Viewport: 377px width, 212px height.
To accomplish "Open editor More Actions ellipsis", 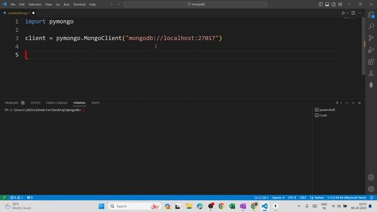I will coord(360,13).
